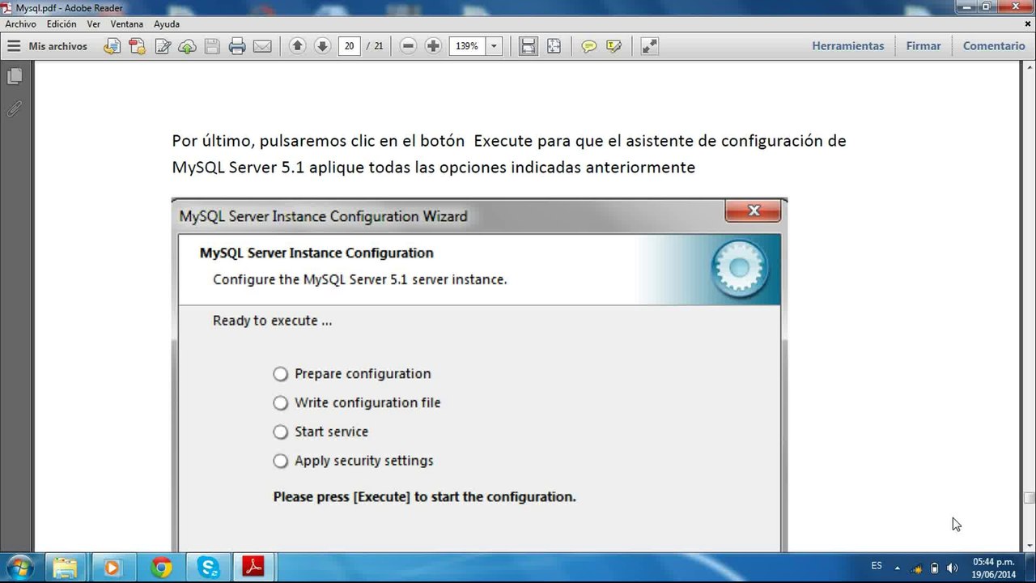
Task: Send file by email envelope icon
Action: 262,46
